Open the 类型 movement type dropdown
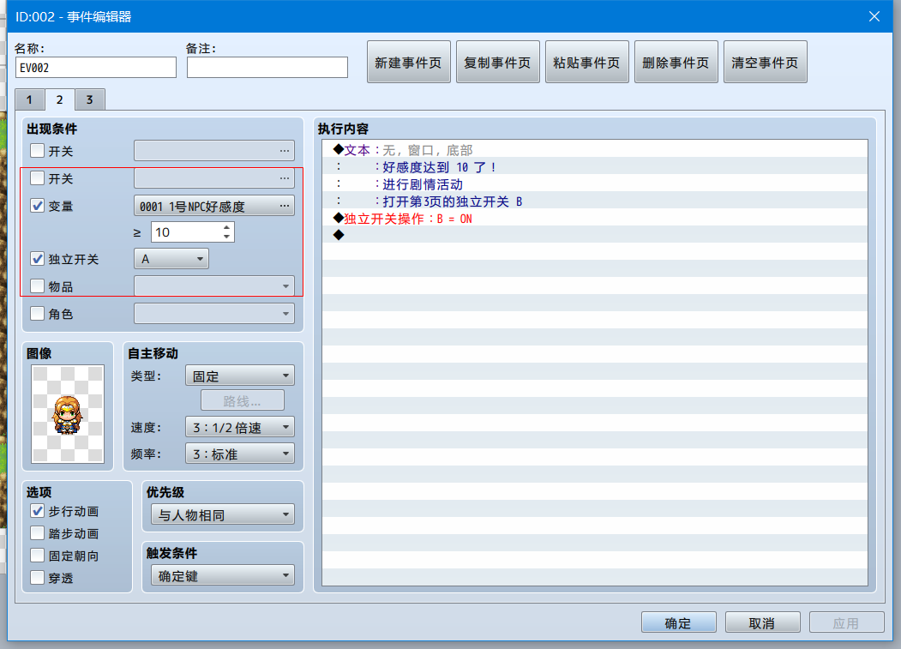 pos(240,376)
